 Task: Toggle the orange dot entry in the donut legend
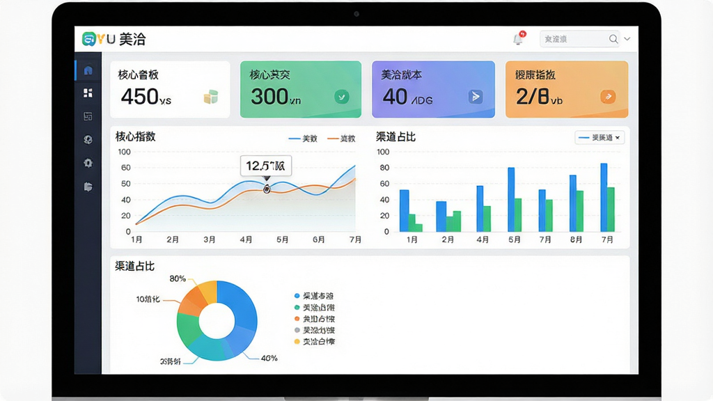pyautogui.click(x=314, y=319)
